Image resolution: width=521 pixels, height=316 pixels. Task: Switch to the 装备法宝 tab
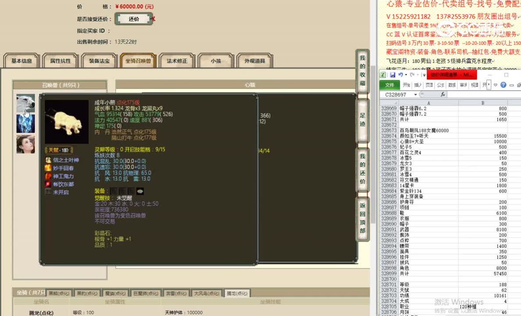(100, 61)
